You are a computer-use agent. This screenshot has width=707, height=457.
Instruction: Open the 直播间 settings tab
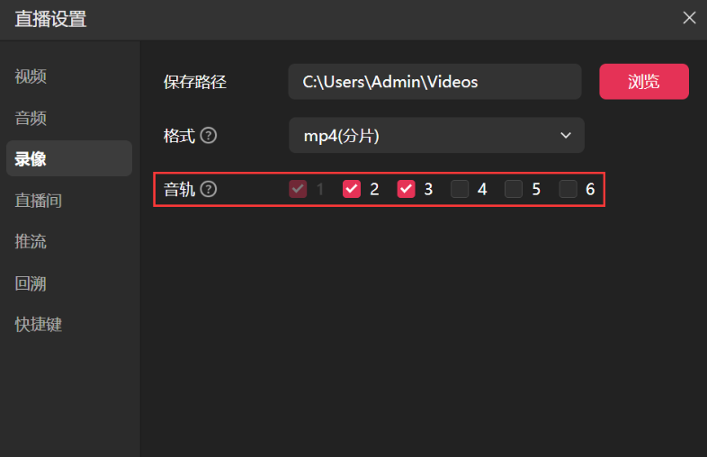click(39, 201)
